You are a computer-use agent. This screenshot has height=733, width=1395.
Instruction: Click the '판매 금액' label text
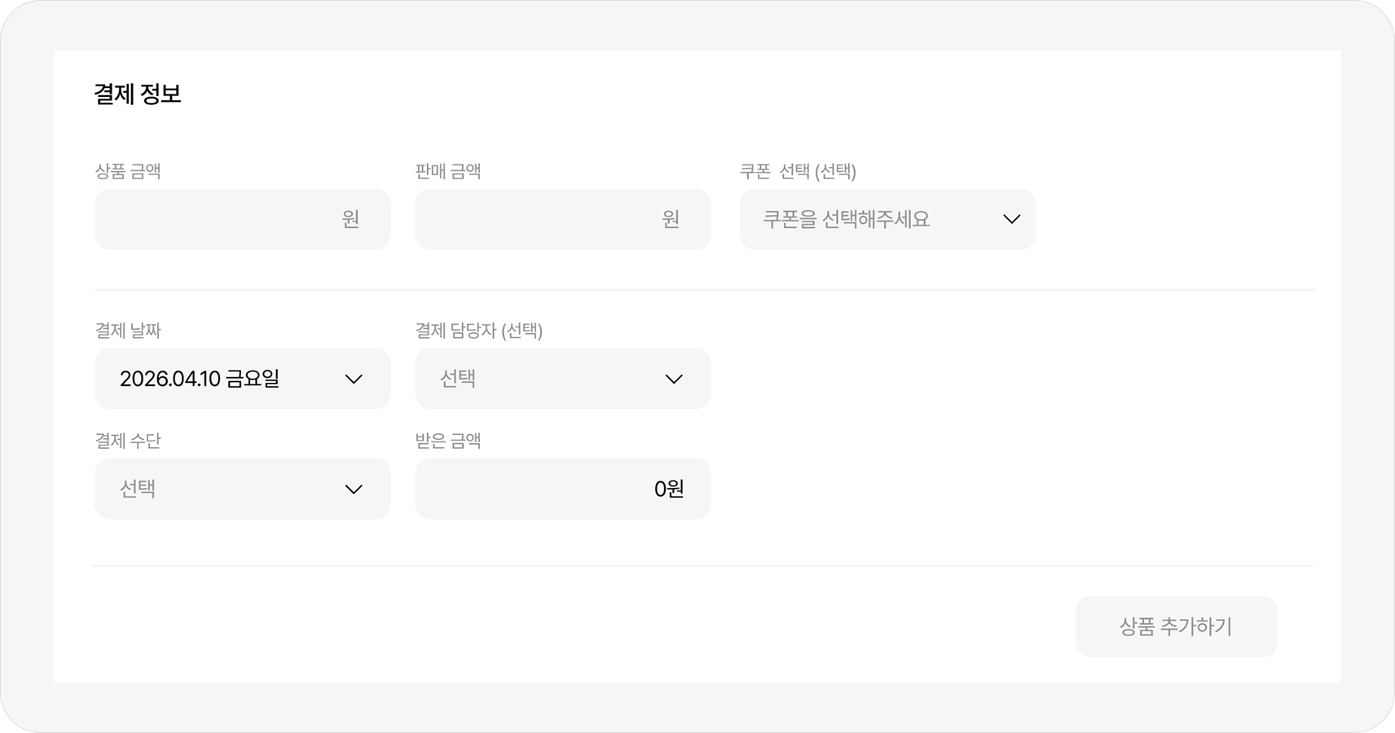(x=448, y=171)
